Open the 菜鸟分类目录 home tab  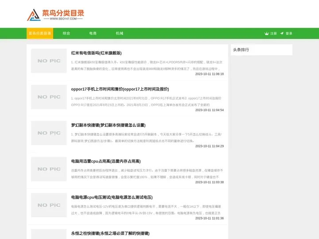point(40,33)
